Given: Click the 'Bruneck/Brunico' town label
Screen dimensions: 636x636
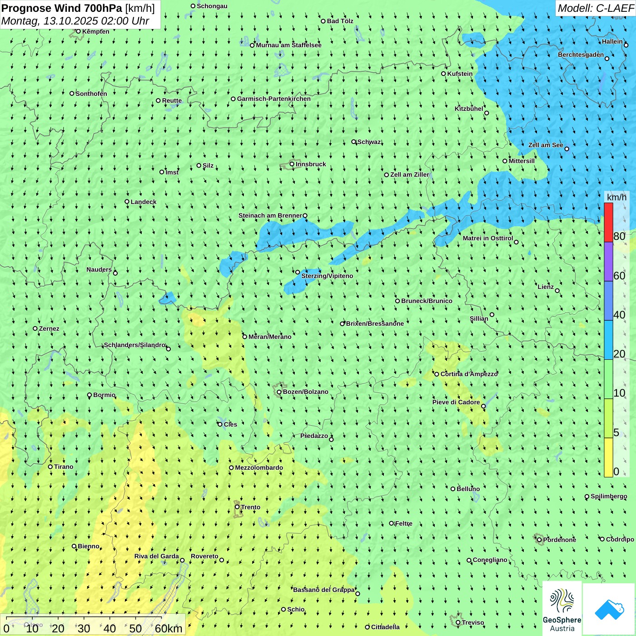Looking at the screenshot, I should tap(427, 301).
